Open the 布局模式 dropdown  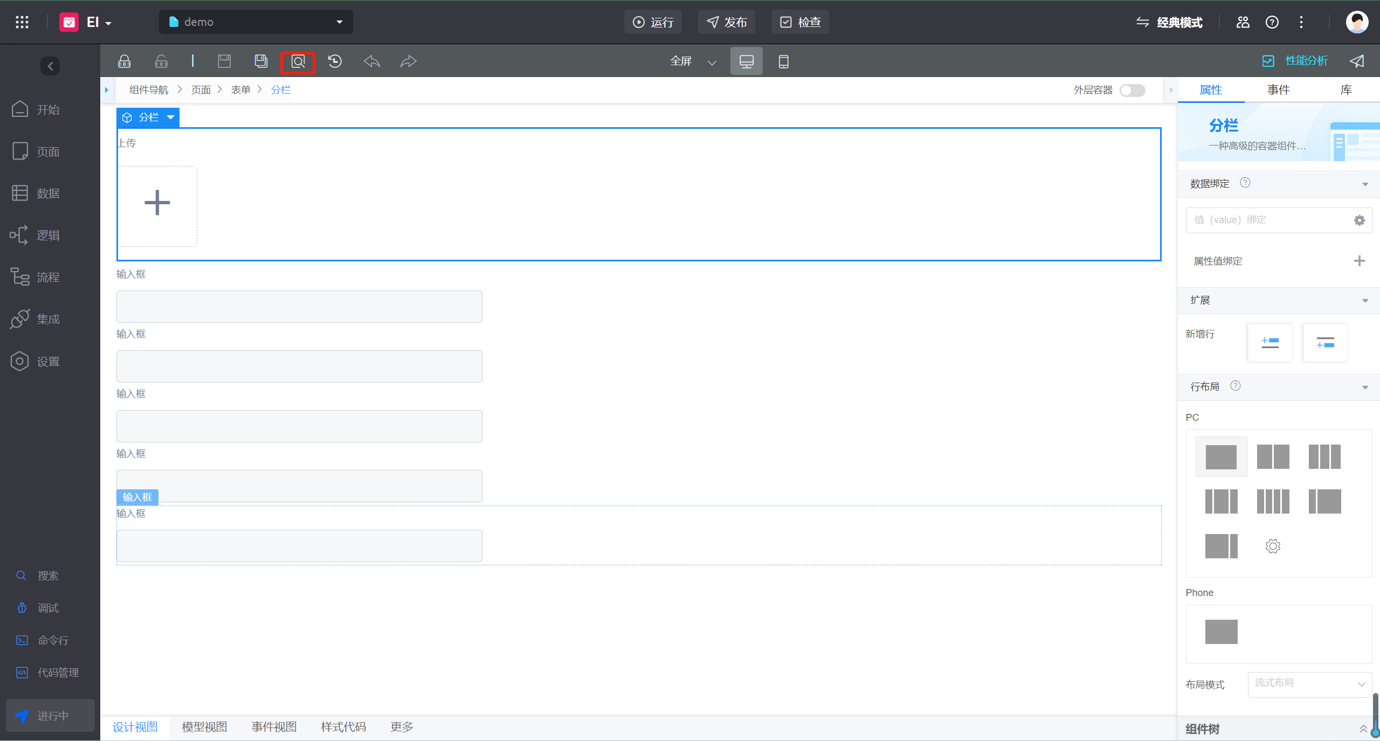click(1309, 684)
